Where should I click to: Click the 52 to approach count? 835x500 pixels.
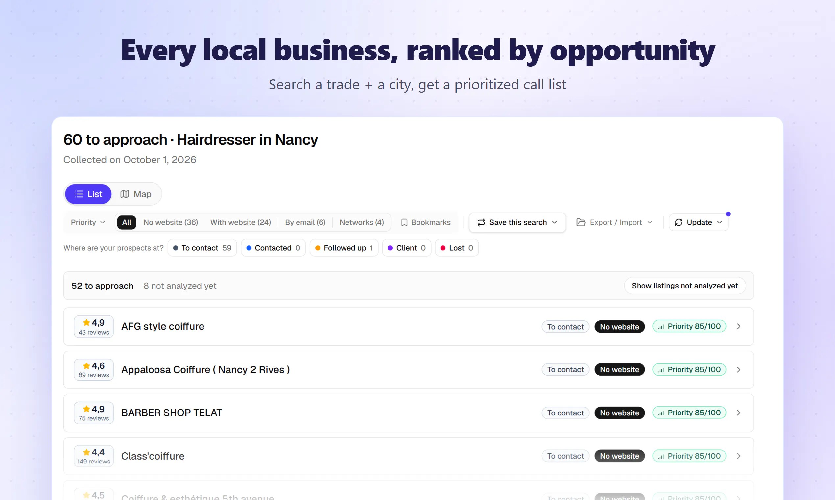tap(102, 286)
